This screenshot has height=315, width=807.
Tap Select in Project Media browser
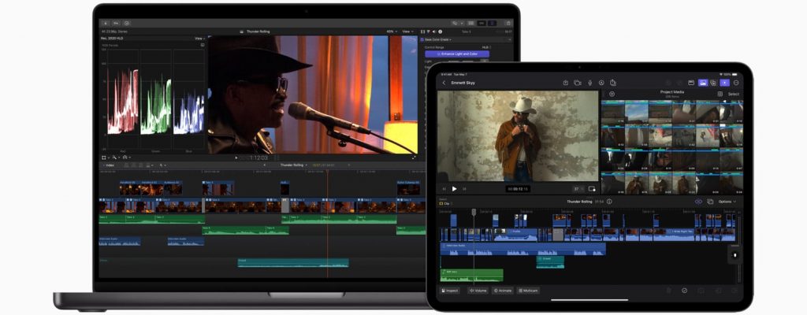[x=733, y=94]
